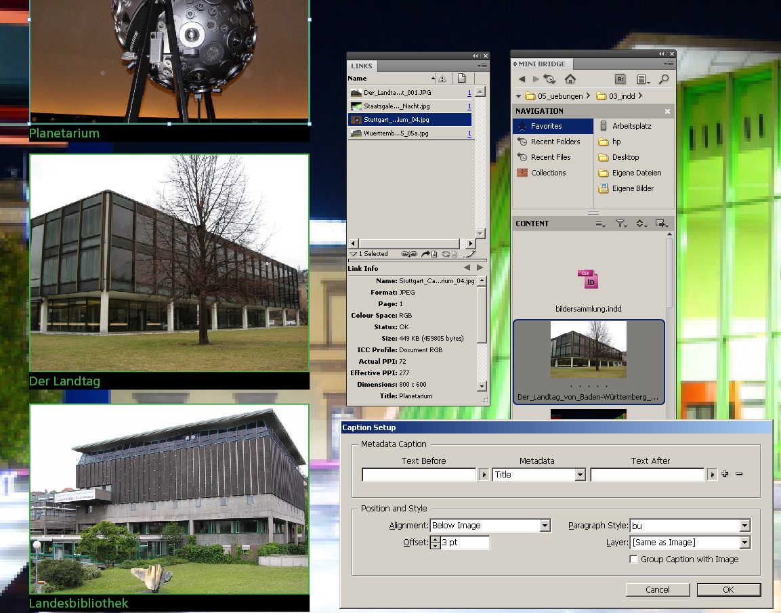Image resolution: width=781 pixels, height=613 pixels.
Task: Expand the path bar dropdown arrow before 05_uebungen
Action: (518, 96)
